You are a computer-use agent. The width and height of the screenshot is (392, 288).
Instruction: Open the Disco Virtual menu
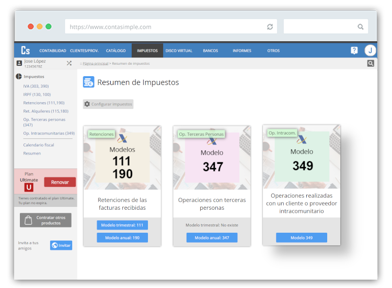coord(179,51)
